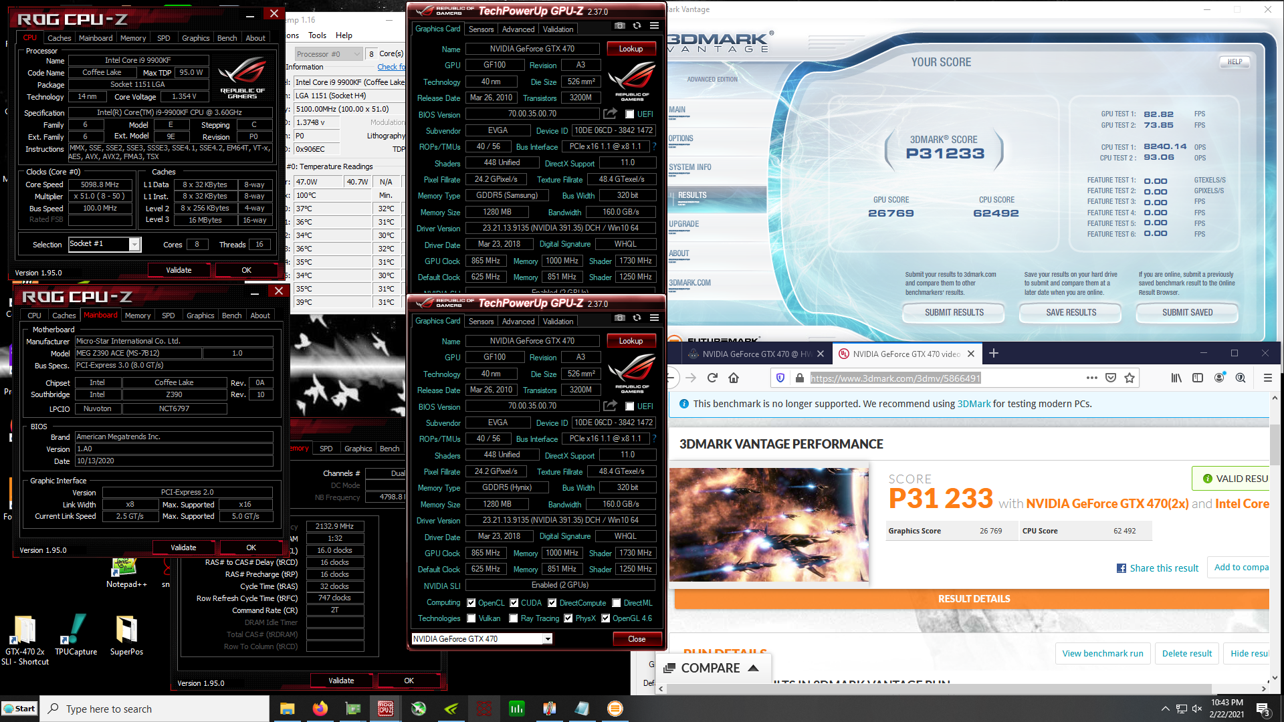1284x722 pixels.
Task: Open the page actions ellipsis in the Firefox address bar
Action: [x=1091, y=378]
